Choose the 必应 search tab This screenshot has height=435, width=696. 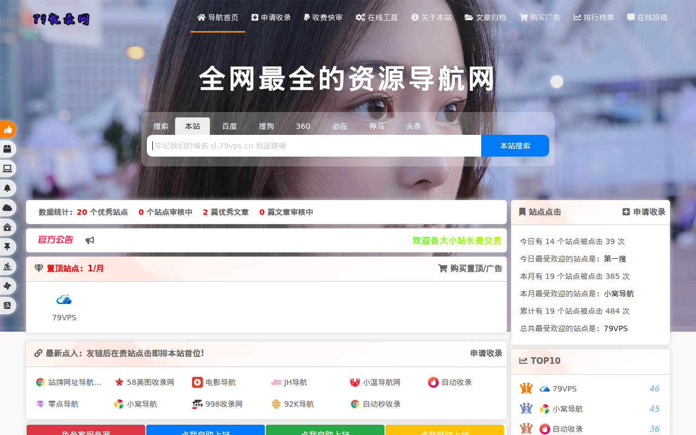340,126
